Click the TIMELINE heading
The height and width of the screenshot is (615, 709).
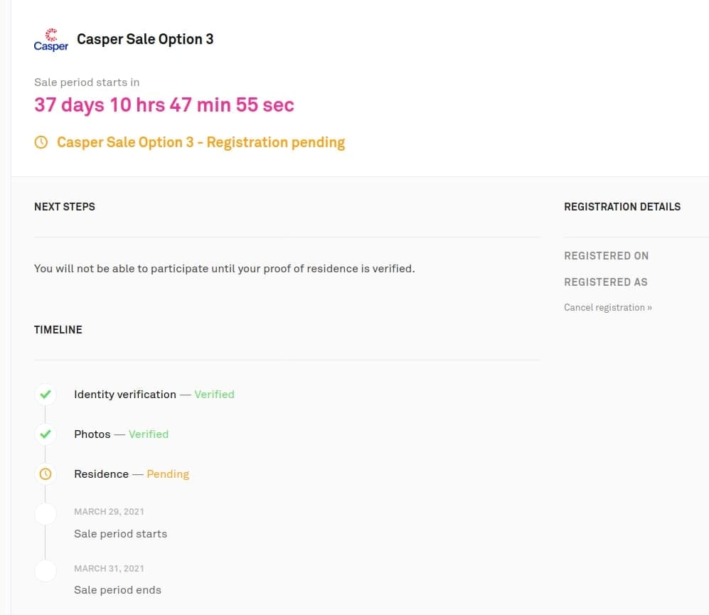coord(58,330)
